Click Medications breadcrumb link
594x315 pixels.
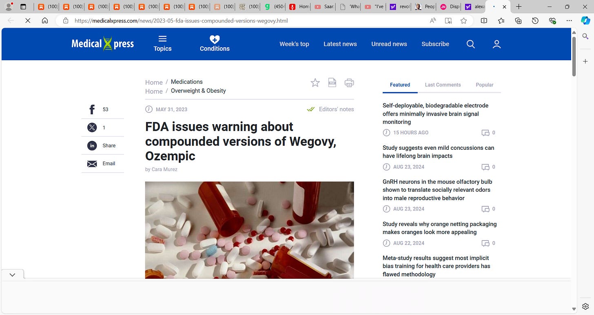click(187, 82)
